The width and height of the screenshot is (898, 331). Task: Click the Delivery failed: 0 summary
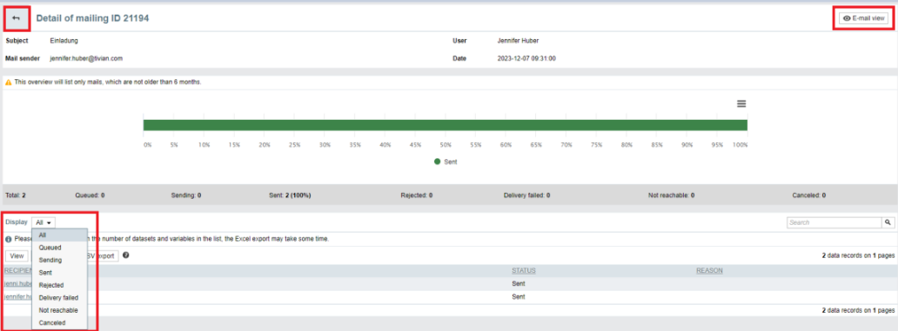pyautogui.click(x=527, y=195)
